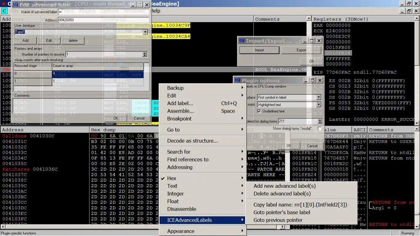This screenshot has height=236, width=420.
Task: Click the Name of advanced label field
Action: [x=103, y=12]
